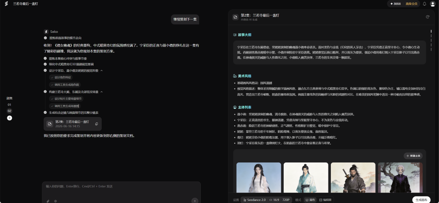Open 16:9 aspect ratio selector
The width and height of the screenshot is (439, 203).
coord(274,200)
